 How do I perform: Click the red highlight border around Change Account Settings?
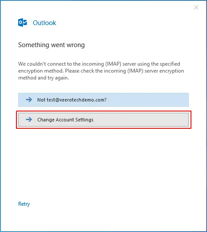pos(103,111)
